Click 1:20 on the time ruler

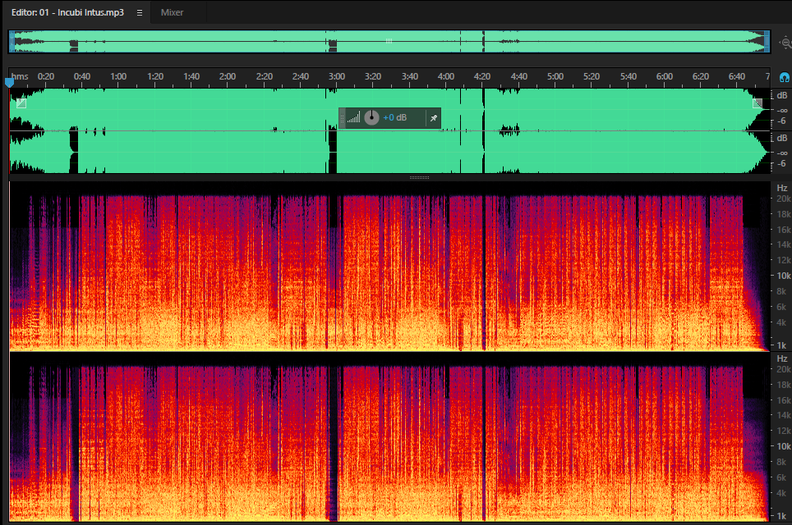point(155,76)
